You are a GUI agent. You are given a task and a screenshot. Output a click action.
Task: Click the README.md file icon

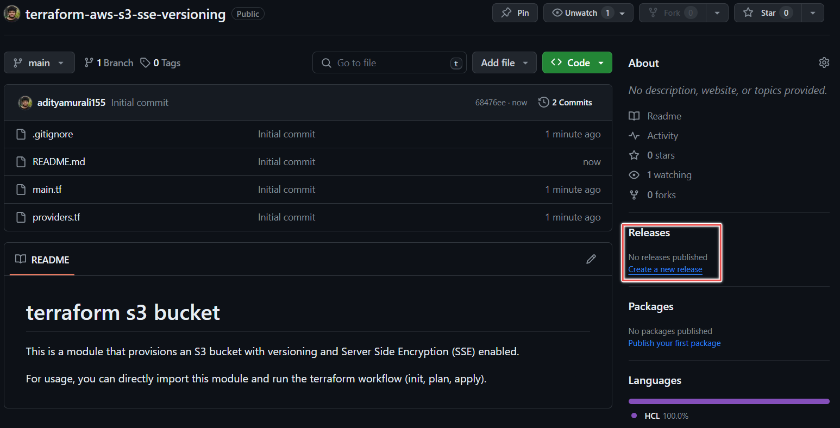(x=21, y=162)
